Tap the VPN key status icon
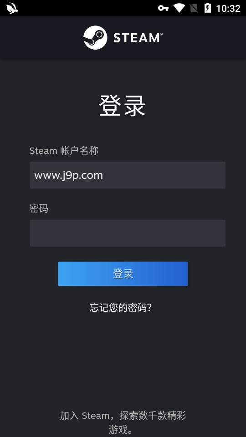 point(163,8)
